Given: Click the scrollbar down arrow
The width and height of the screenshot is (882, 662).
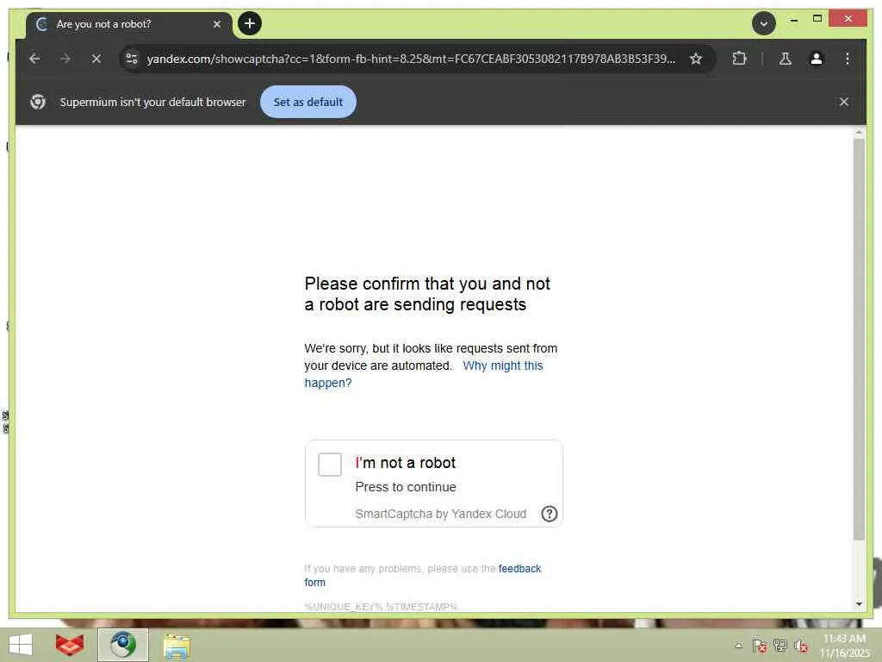Looking at the screenshot, I should tap(859, 604).
